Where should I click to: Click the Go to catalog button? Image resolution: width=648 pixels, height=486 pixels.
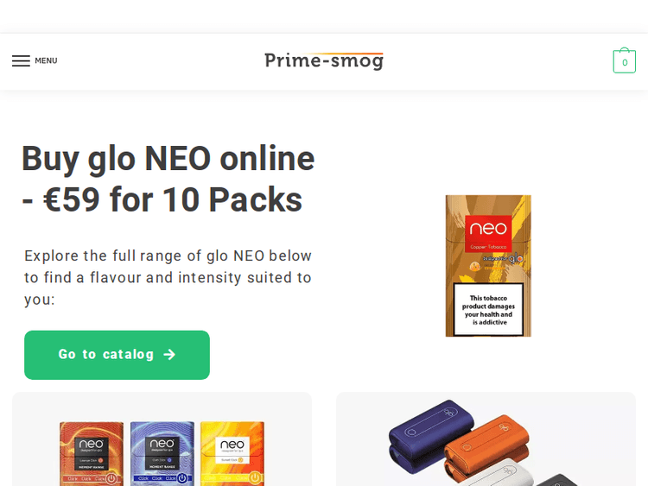tap(117, 355)
